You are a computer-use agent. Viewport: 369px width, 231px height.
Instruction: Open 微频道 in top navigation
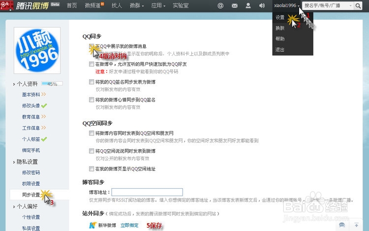(x=92, y=5)
